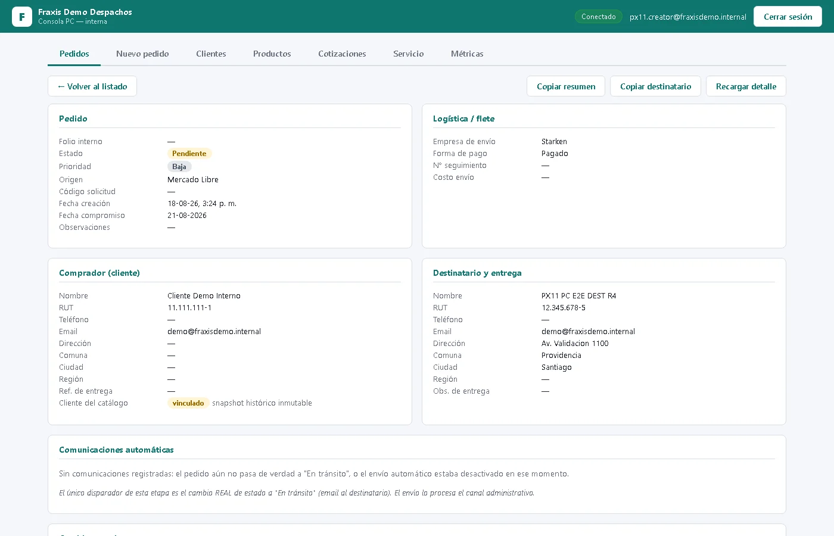Click the Santiago city value
Viewport: 834px width, 536px height.
(556, 367)
